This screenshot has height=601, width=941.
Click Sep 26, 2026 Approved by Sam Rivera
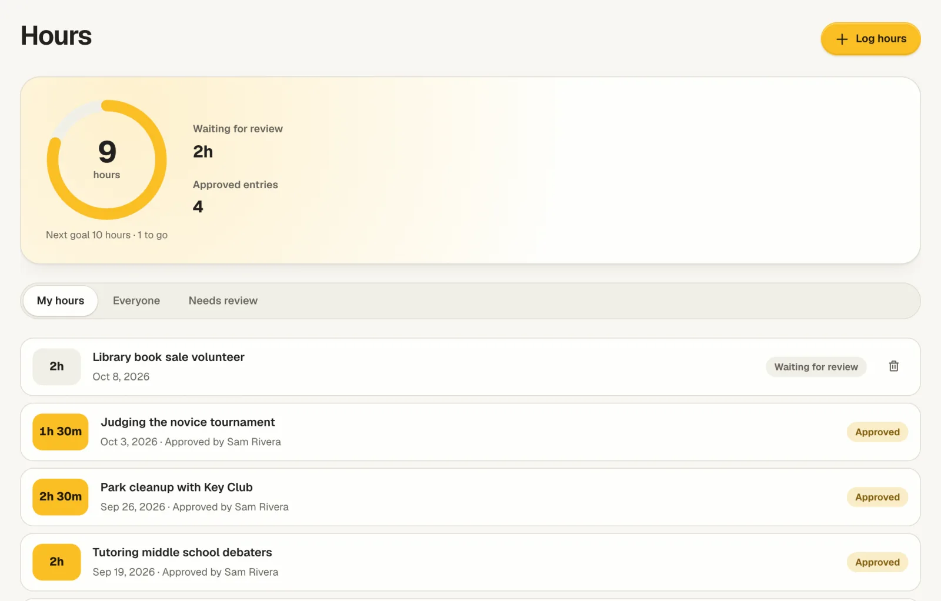point(195,507)
